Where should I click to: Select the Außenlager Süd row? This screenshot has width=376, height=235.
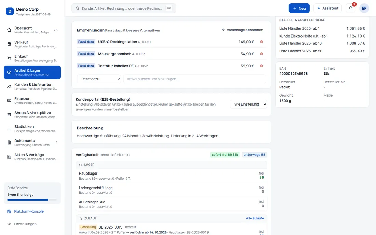tap(171, 204)
